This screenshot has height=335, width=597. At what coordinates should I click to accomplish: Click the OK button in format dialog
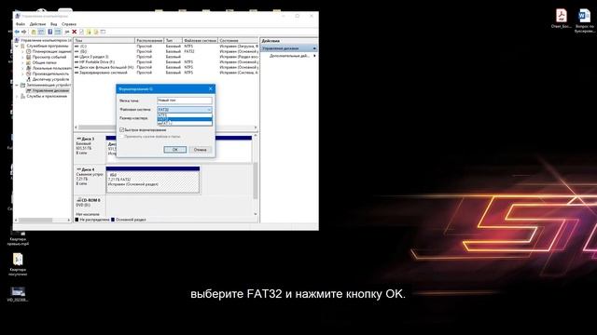pyautogui.click(x=175, y=150)
